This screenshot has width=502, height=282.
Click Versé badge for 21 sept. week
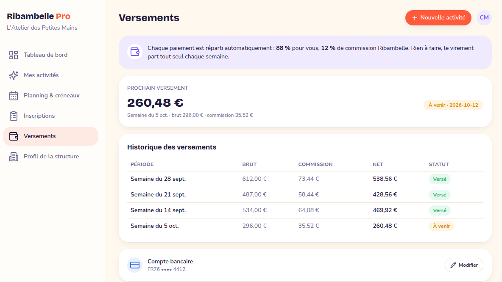tap(440, 195)
